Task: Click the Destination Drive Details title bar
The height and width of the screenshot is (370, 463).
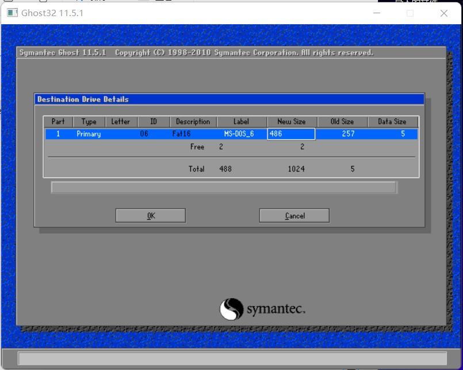Action: 229,100
